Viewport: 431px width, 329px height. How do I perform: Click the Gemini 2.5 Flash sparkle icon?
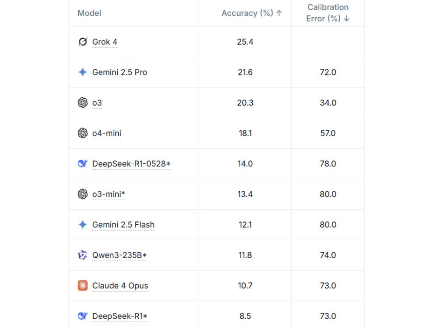pos(82,225)
